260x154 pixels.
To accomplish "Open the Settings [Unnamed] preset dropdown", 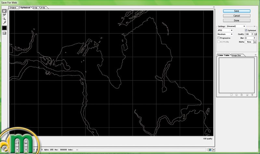I will [236, 26].
